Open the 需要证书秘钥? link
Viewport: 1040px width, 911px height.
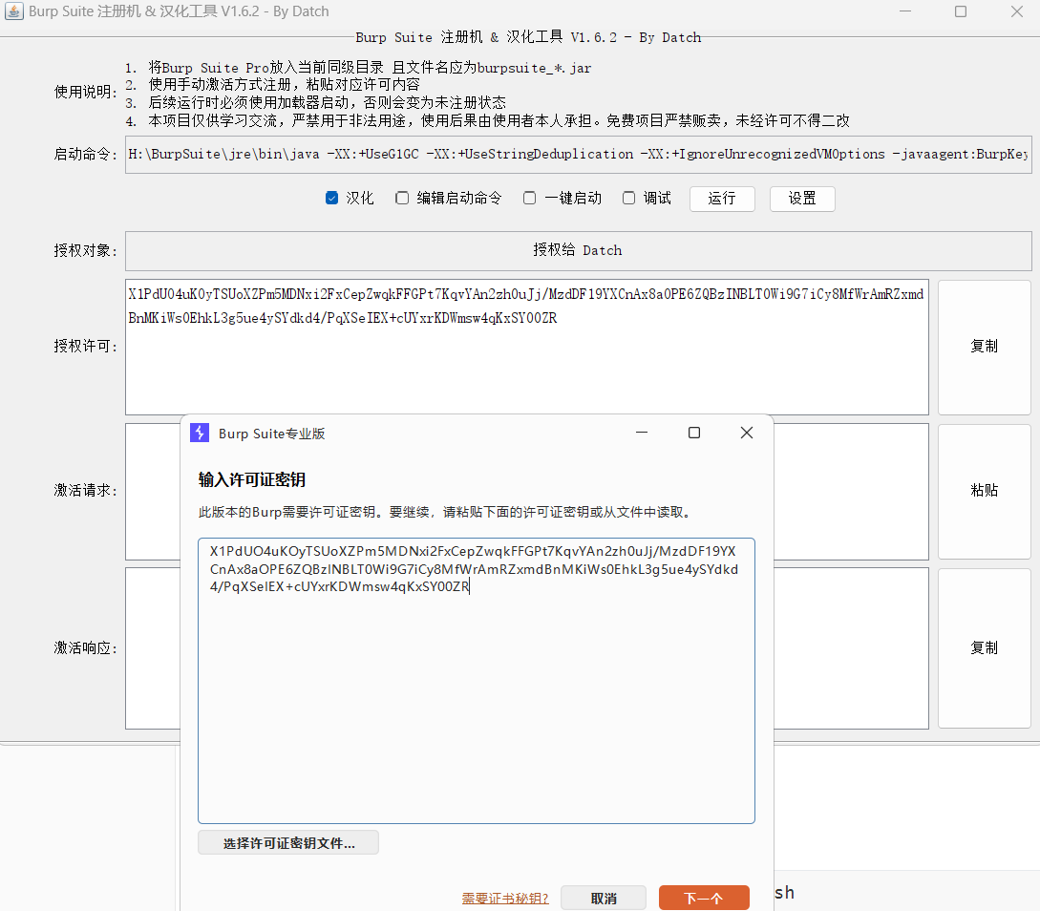pos(505,899)
